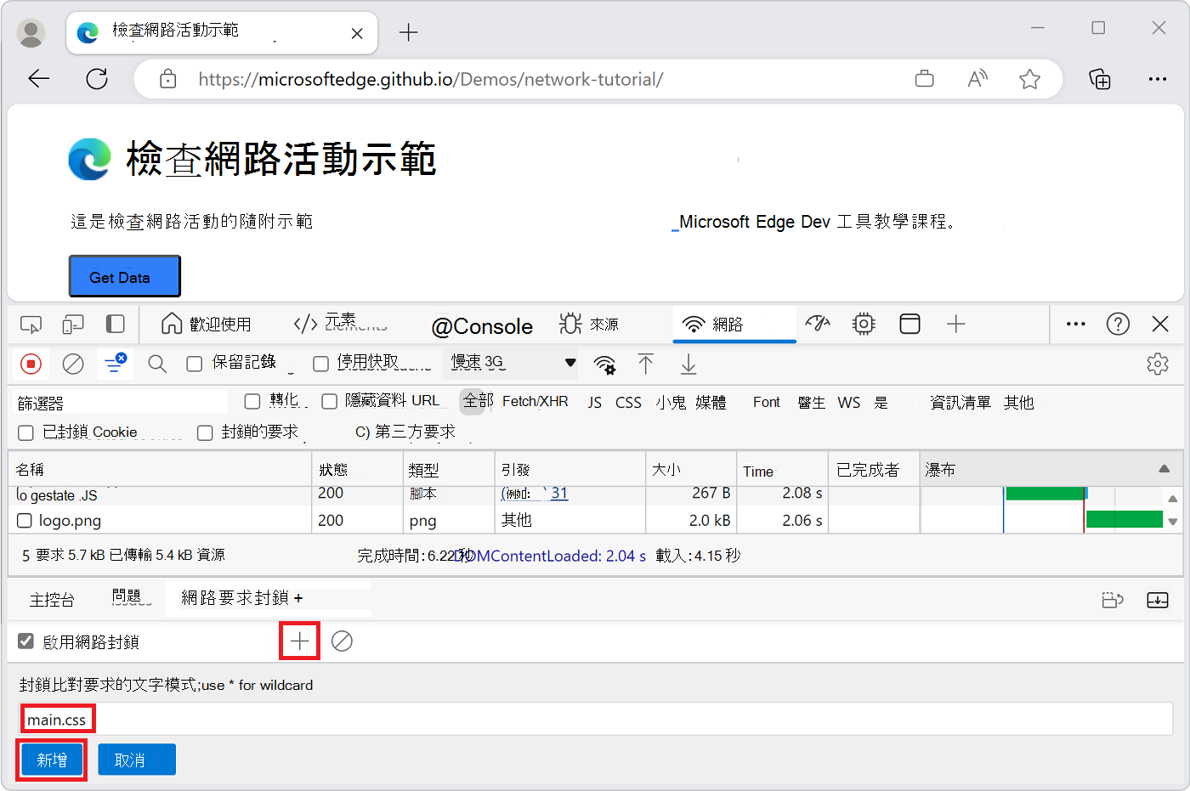Viewport: 1190px width, 791px height.
Task: Click the 取消 button
Action: (x=137, y=760)
